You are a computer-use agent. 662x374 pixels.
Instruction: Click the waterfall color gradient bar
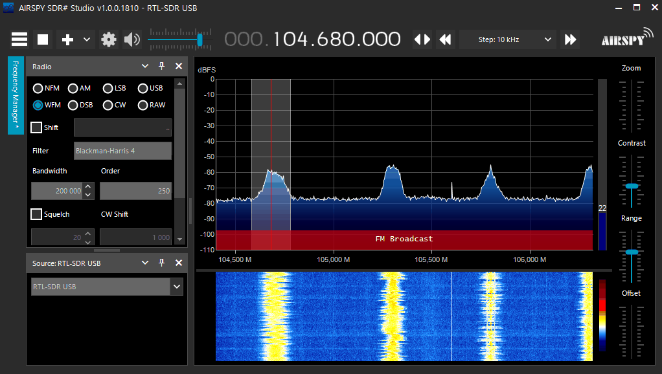click(x=602, y=315)
